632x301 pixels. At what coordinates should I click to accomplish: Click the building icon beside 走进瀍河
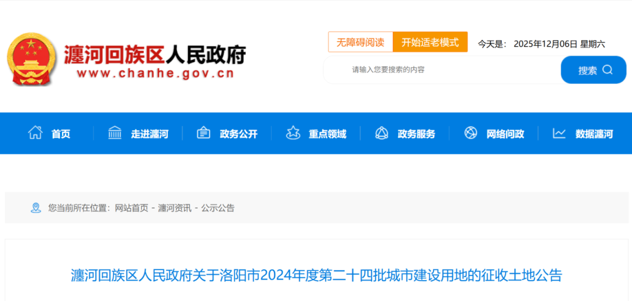click(115, 133)
